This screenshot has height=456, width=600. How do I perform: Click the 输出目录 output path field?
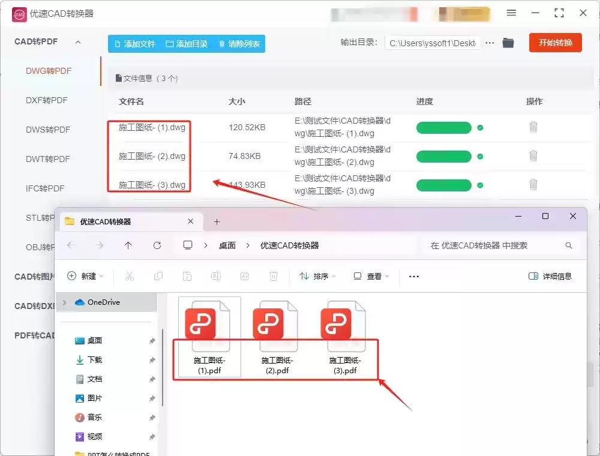[x=434, y=43]
